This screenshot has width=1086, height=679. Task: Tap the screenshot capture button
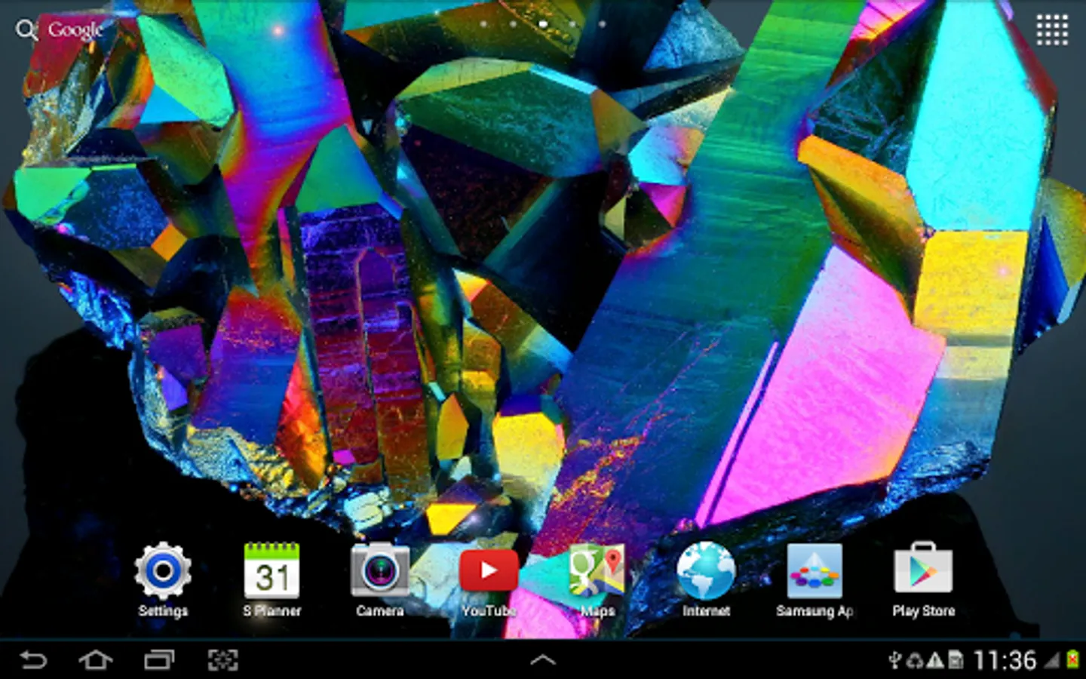[223, 660]
